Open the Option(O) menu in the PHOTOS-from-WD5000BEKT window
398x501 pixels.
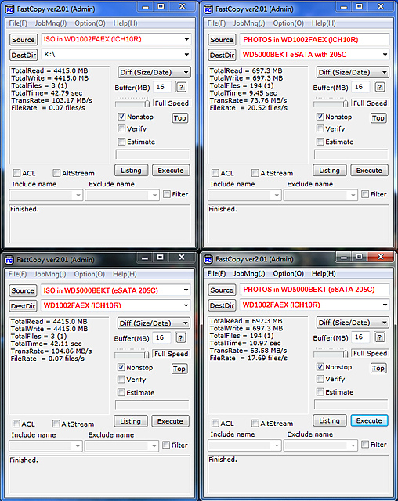point(288,273)
